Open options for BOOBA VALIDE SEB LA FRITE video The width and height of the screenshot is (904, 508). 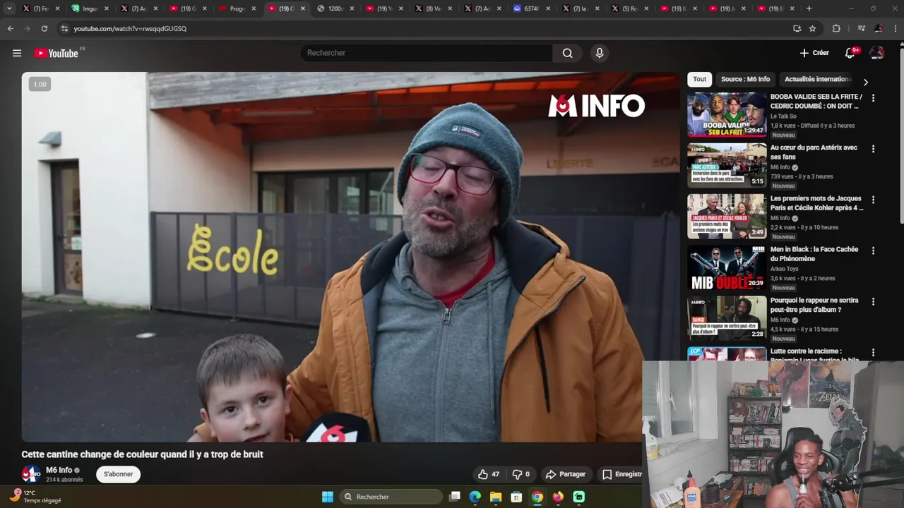(873, 98)
